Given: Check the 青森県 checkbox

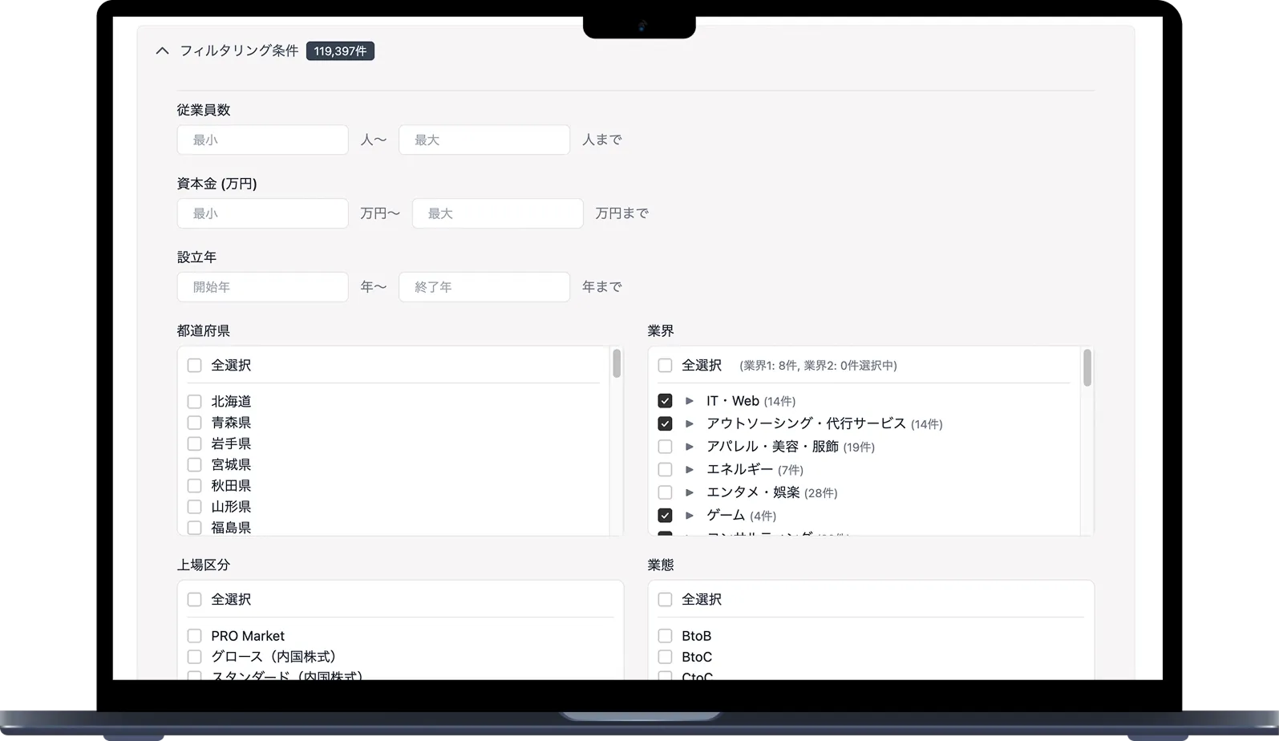Looking at the screenshot, I should click(x=194, y=423).
